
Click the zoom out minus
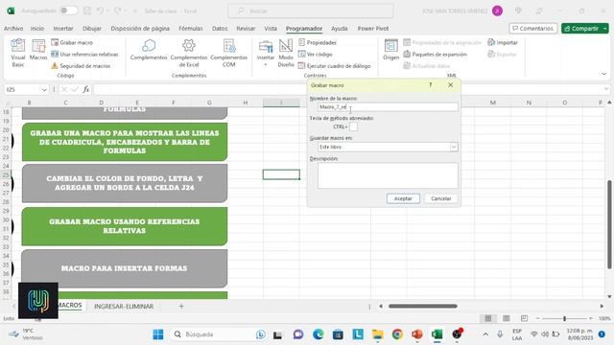pos(537,318)
